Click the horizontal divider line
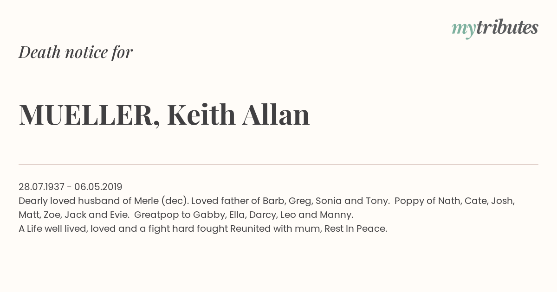The image size is (557, 292). 278,165
